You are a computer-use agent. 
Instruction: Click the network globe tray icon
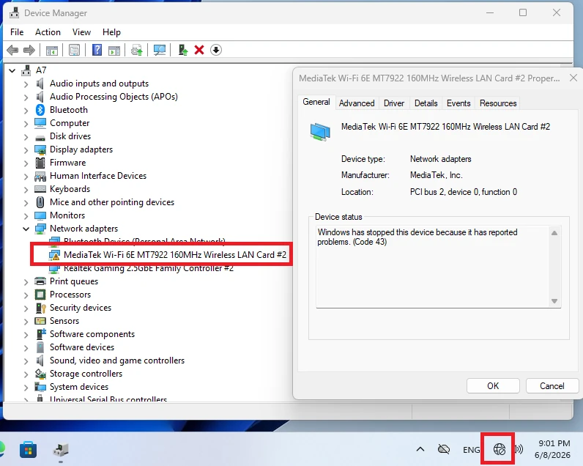[x=500, y=449]
